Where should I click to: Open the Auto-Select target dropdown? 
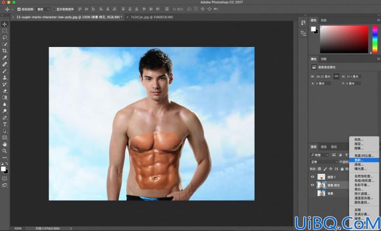(x=43, y=9)
